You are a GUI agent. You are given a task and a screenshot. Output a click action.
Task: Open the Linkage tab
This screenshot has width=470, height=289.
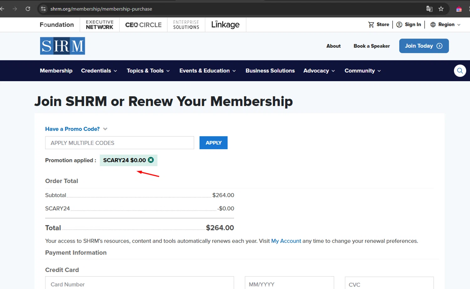[x=225, y=24]
